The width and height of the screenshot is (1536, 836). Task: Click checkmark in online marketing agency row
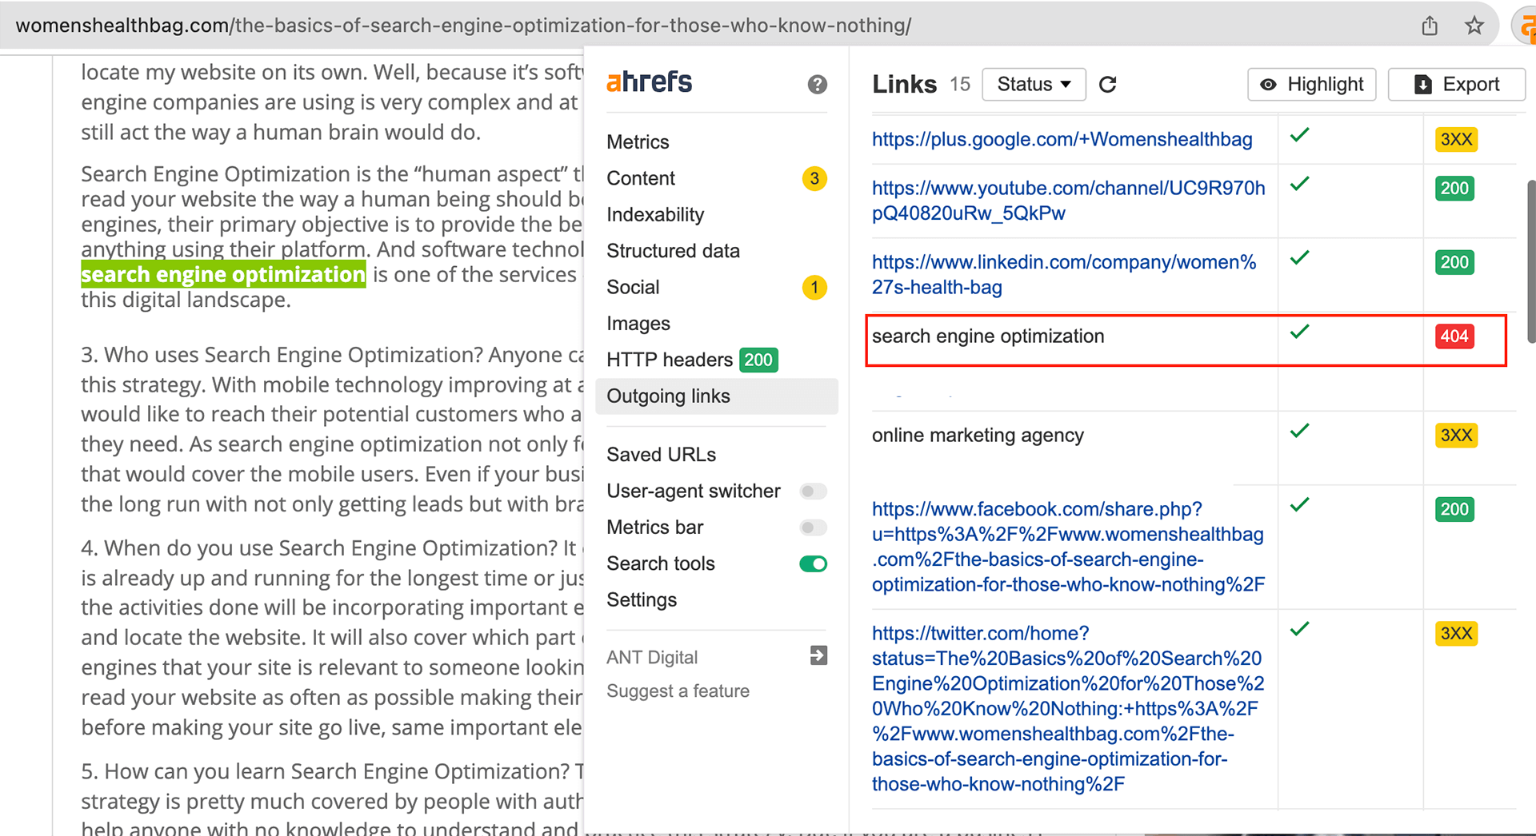(x=1300, y=431)
